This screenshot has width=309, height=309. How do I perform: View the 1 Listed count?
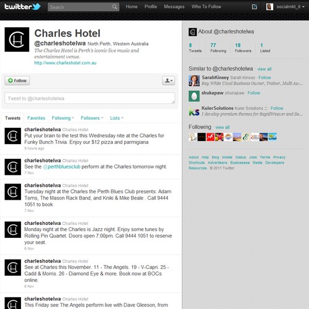265,48
